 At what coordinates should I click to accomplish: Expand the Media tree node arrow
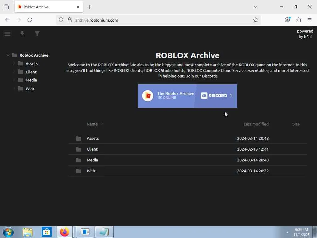(14, 80)
